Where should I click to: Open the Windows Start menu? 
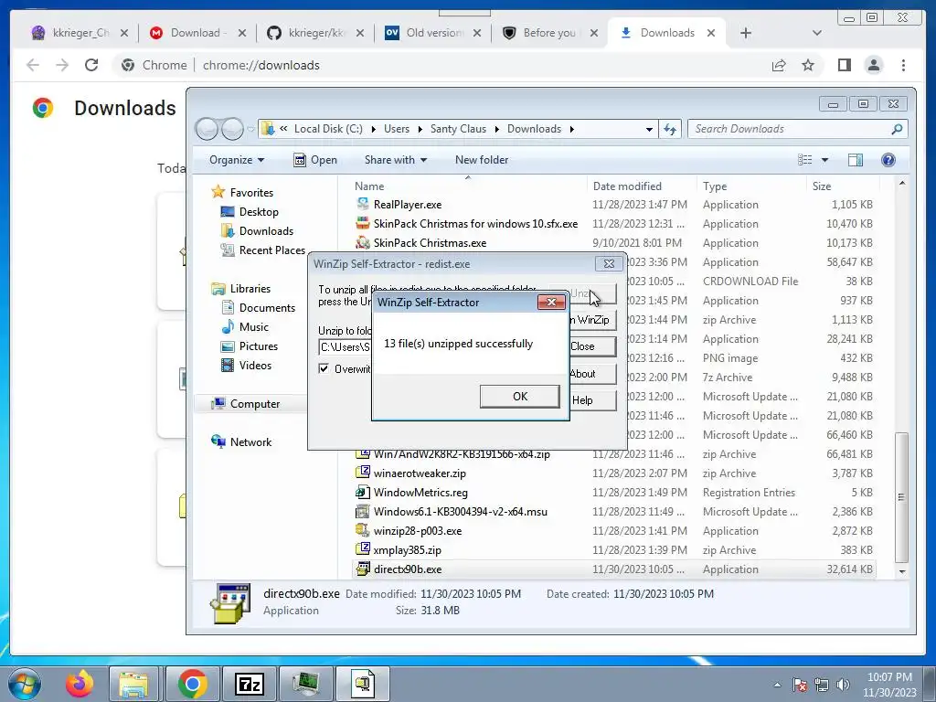24,684
